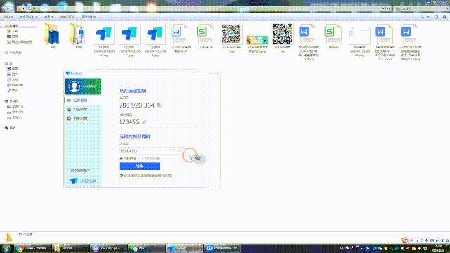Copy the device ID 280 920 364

(x=160, y=105)
